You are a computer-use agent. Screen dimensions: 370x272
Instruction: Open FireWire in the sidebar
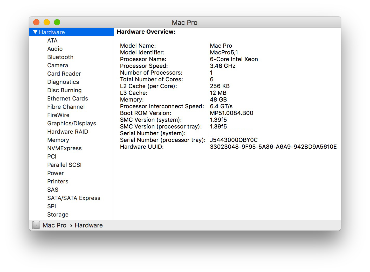tap(58, 115)
